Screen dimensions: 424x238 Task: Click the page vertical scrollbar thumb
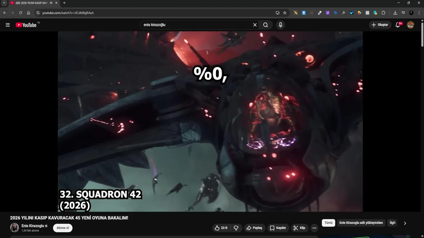click(422, 34)
